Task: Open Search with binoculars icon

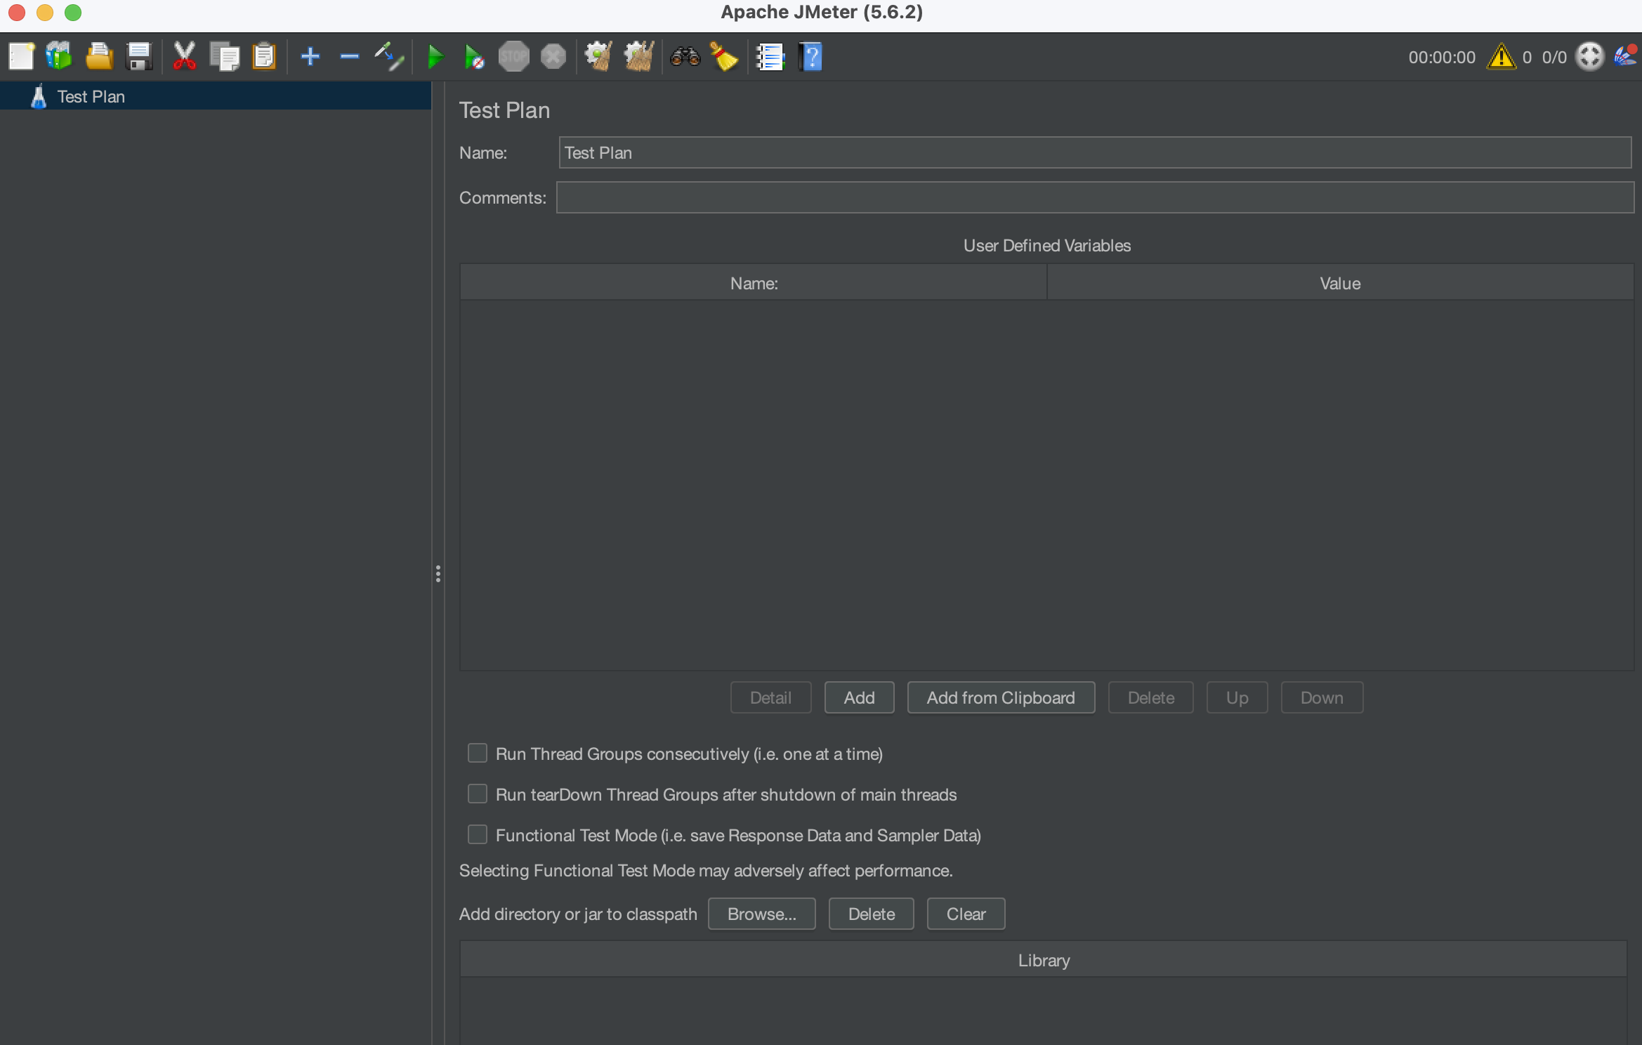Action: pyautogui.click(x=685, y=57)
